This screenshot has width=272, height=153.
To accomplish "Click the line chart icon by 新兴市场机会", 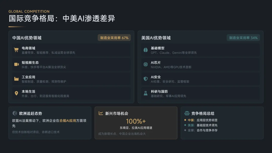I will click(x=101, y=113).
